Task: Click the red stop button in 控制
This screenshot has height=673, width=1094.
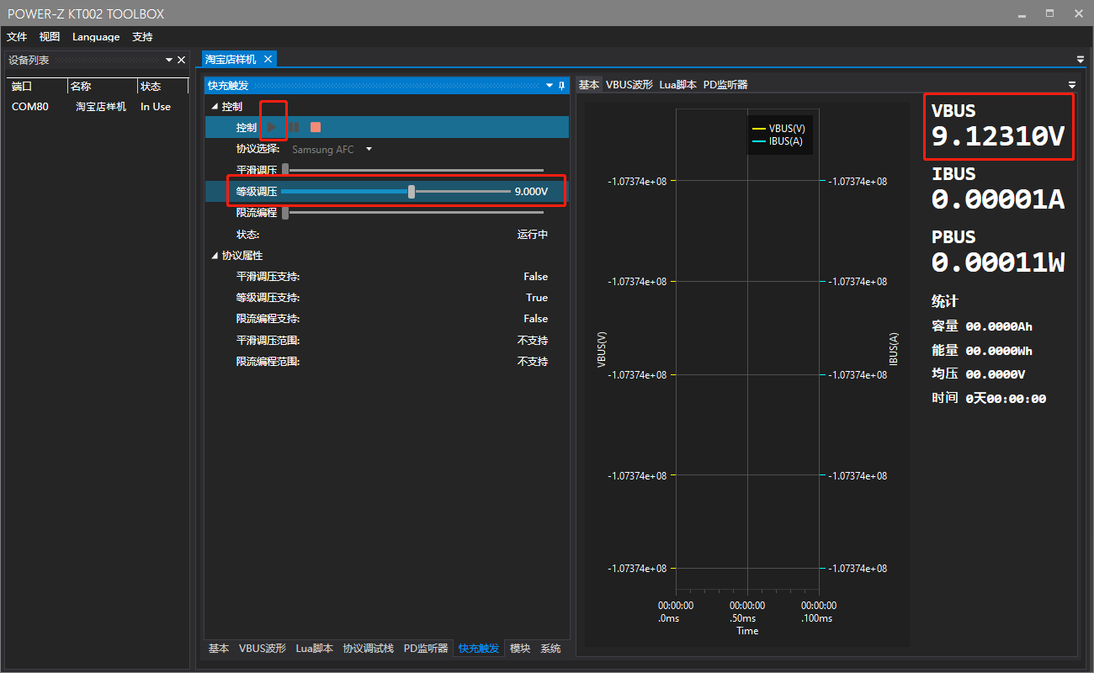Action: point(316,128)
